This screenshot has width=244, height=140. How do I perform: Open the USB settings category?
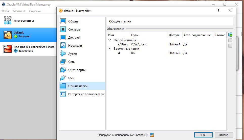82,78
